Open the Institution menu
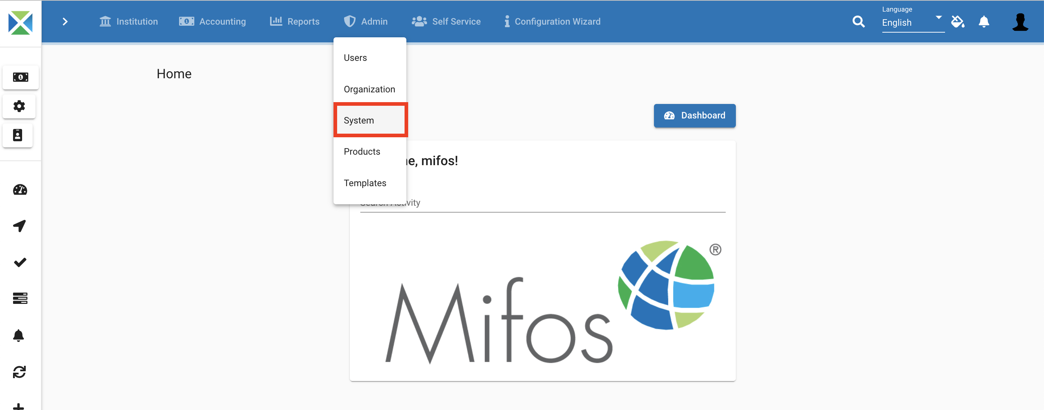This screenshot has width=1044, height=410. click(x=128, y=21)
